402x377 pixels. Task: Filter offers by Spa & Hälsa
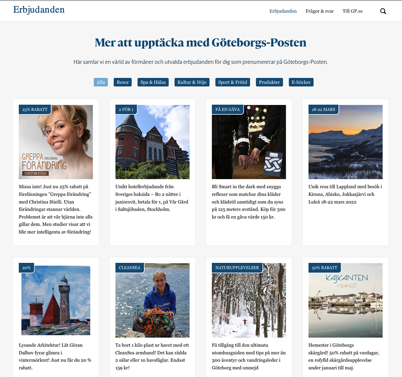(x=153, y=82)
